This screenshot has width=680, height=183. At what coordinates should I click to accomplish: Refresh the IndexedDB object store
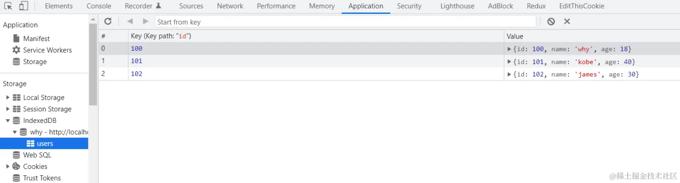pos(108,22)
